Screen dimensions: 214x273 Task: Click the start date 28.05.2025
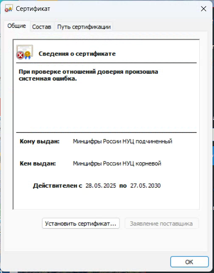[x=101, y=186]
